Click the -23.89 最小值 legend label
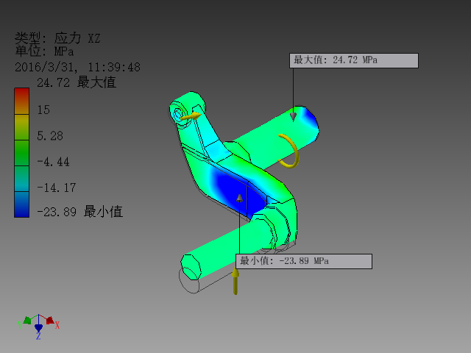471x353 pixels. pos(79,212)
